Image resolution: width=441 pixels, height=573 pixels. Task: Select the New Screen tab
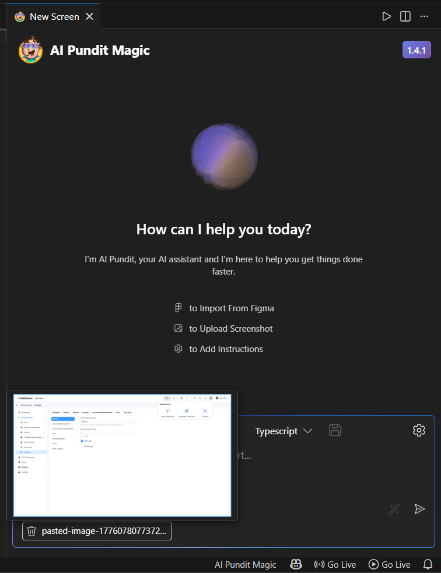click(54, 16)
